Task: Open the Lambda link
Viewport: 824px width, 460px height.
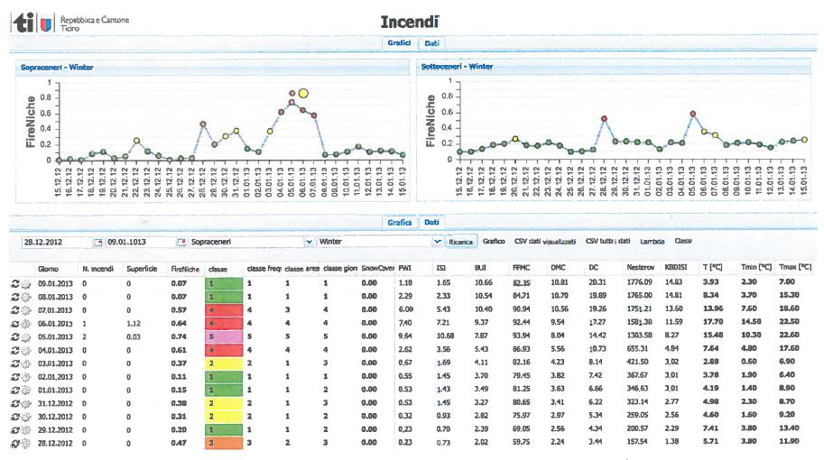Action: coord(652,242)
